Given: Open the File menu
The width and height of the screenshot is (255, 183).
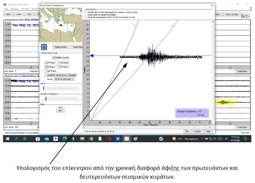Looking at the screenshot, I should tap(6, 9).
